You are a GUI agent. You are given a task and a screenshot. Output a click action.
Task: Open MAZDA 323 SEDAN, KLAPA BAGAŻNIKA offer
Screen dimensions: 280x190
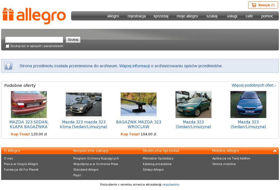coord(29,124)
